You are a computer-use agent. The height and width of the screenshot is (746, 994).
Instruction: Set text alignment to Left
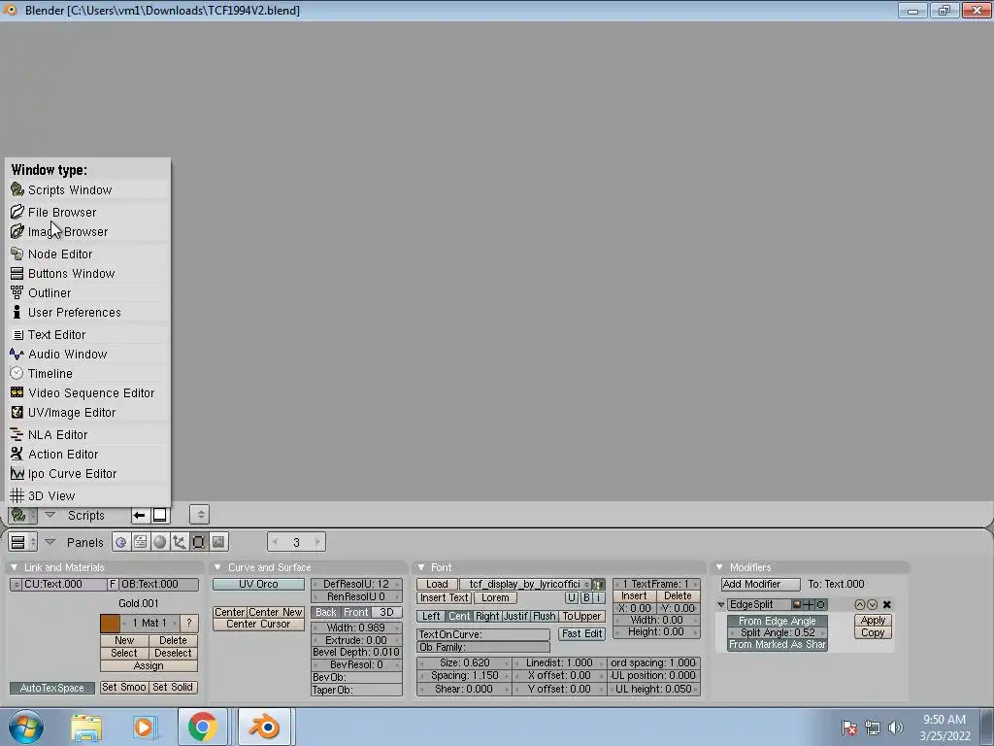pos(431,616)
